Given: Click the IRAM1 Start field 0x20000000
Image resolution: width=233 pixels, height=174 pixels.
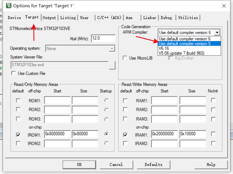Looking at the screenshot, I should point(165,134).
